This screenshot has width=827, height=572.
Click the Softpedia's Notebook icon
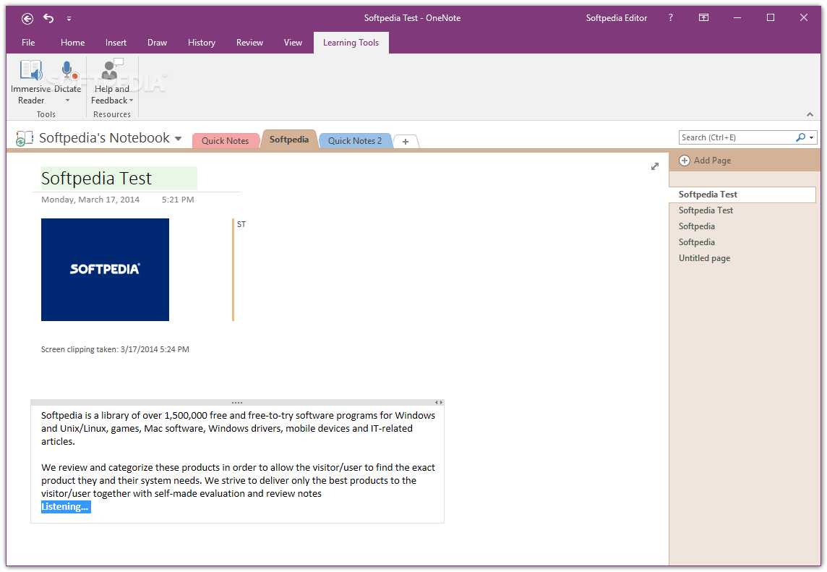(25, 138)
